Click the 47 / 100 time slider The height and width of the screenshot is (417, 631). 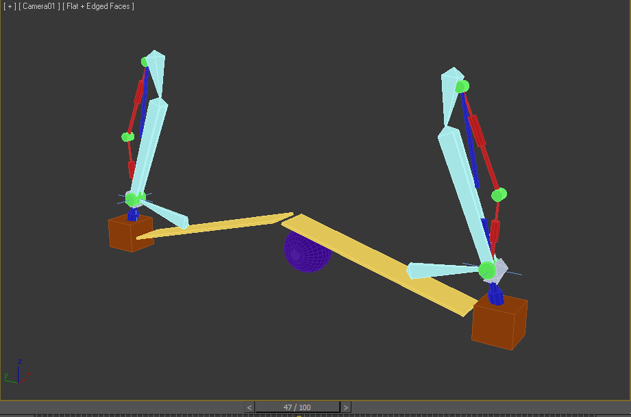pyautogui.click(x=297, y=407)
